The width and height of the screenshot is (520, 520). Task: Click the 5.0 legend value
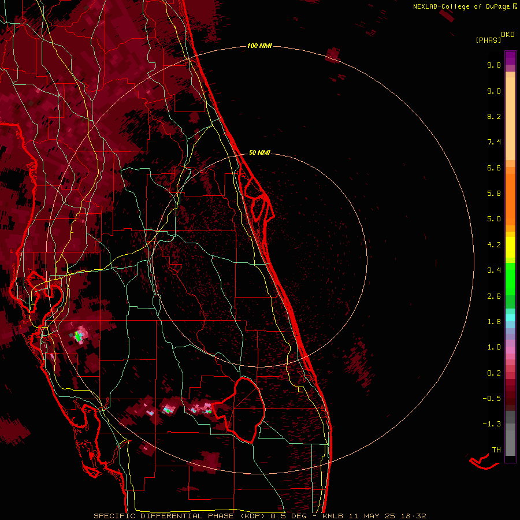[x=494, y=219]
